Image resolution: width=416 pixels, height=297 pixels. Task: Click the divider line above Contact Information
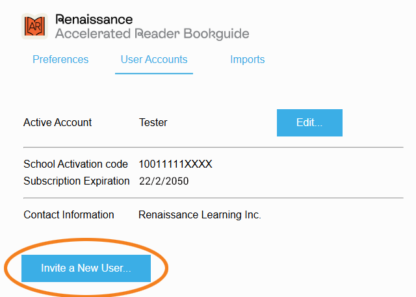(213, 198)
